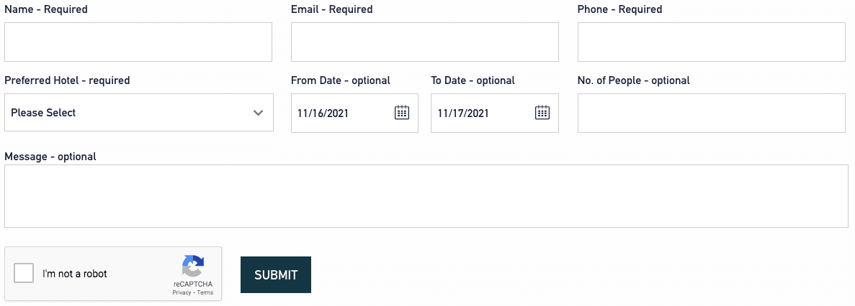
Task: Open the reCAPTCHA Privacy link
Action: [182, 292]
